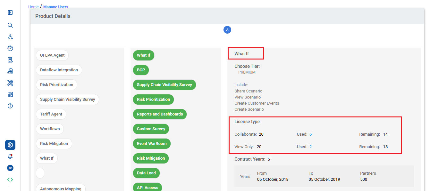Select the green Event WarRoom chip
The width and height of the screenshot is (430, 191).
pyautogui.click(x=152, y=144)
